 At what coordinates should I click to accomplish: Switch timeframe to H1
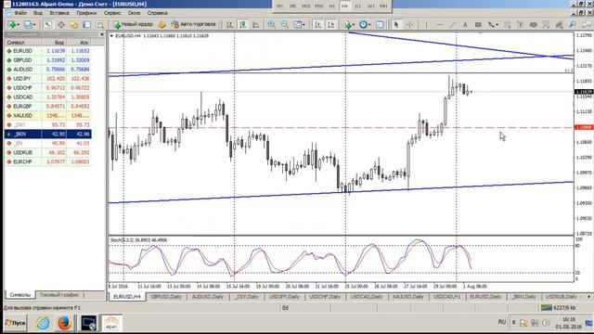coord(332,6)
